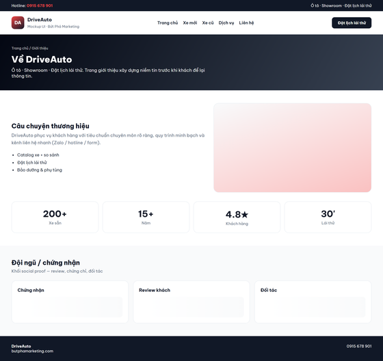The image size is (383, 361).
Task: Click the footer phone number 0915 678 901
Action: click(359, 346)
